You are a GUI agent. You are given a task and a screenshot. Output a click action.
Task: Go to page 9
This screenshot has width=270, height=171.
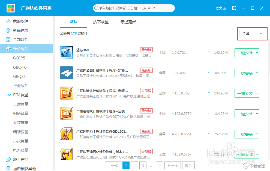point(160,166)
